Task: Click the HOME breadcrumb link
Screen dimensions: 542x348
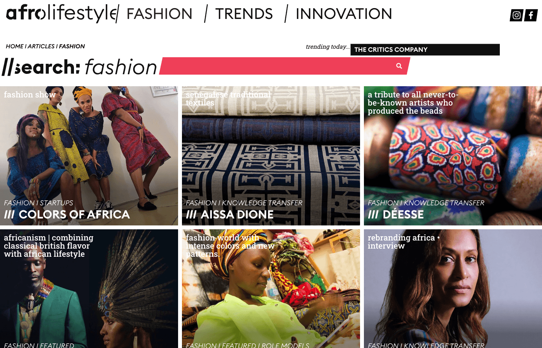Action: click(x=15, y=46)
